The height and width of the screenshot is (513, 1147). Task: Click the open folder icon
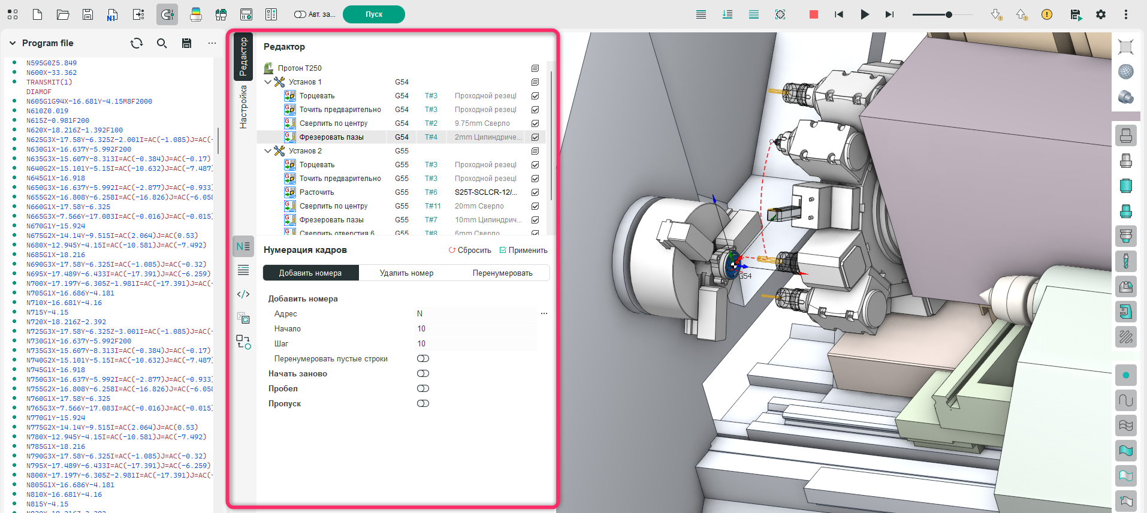(63, 14)
